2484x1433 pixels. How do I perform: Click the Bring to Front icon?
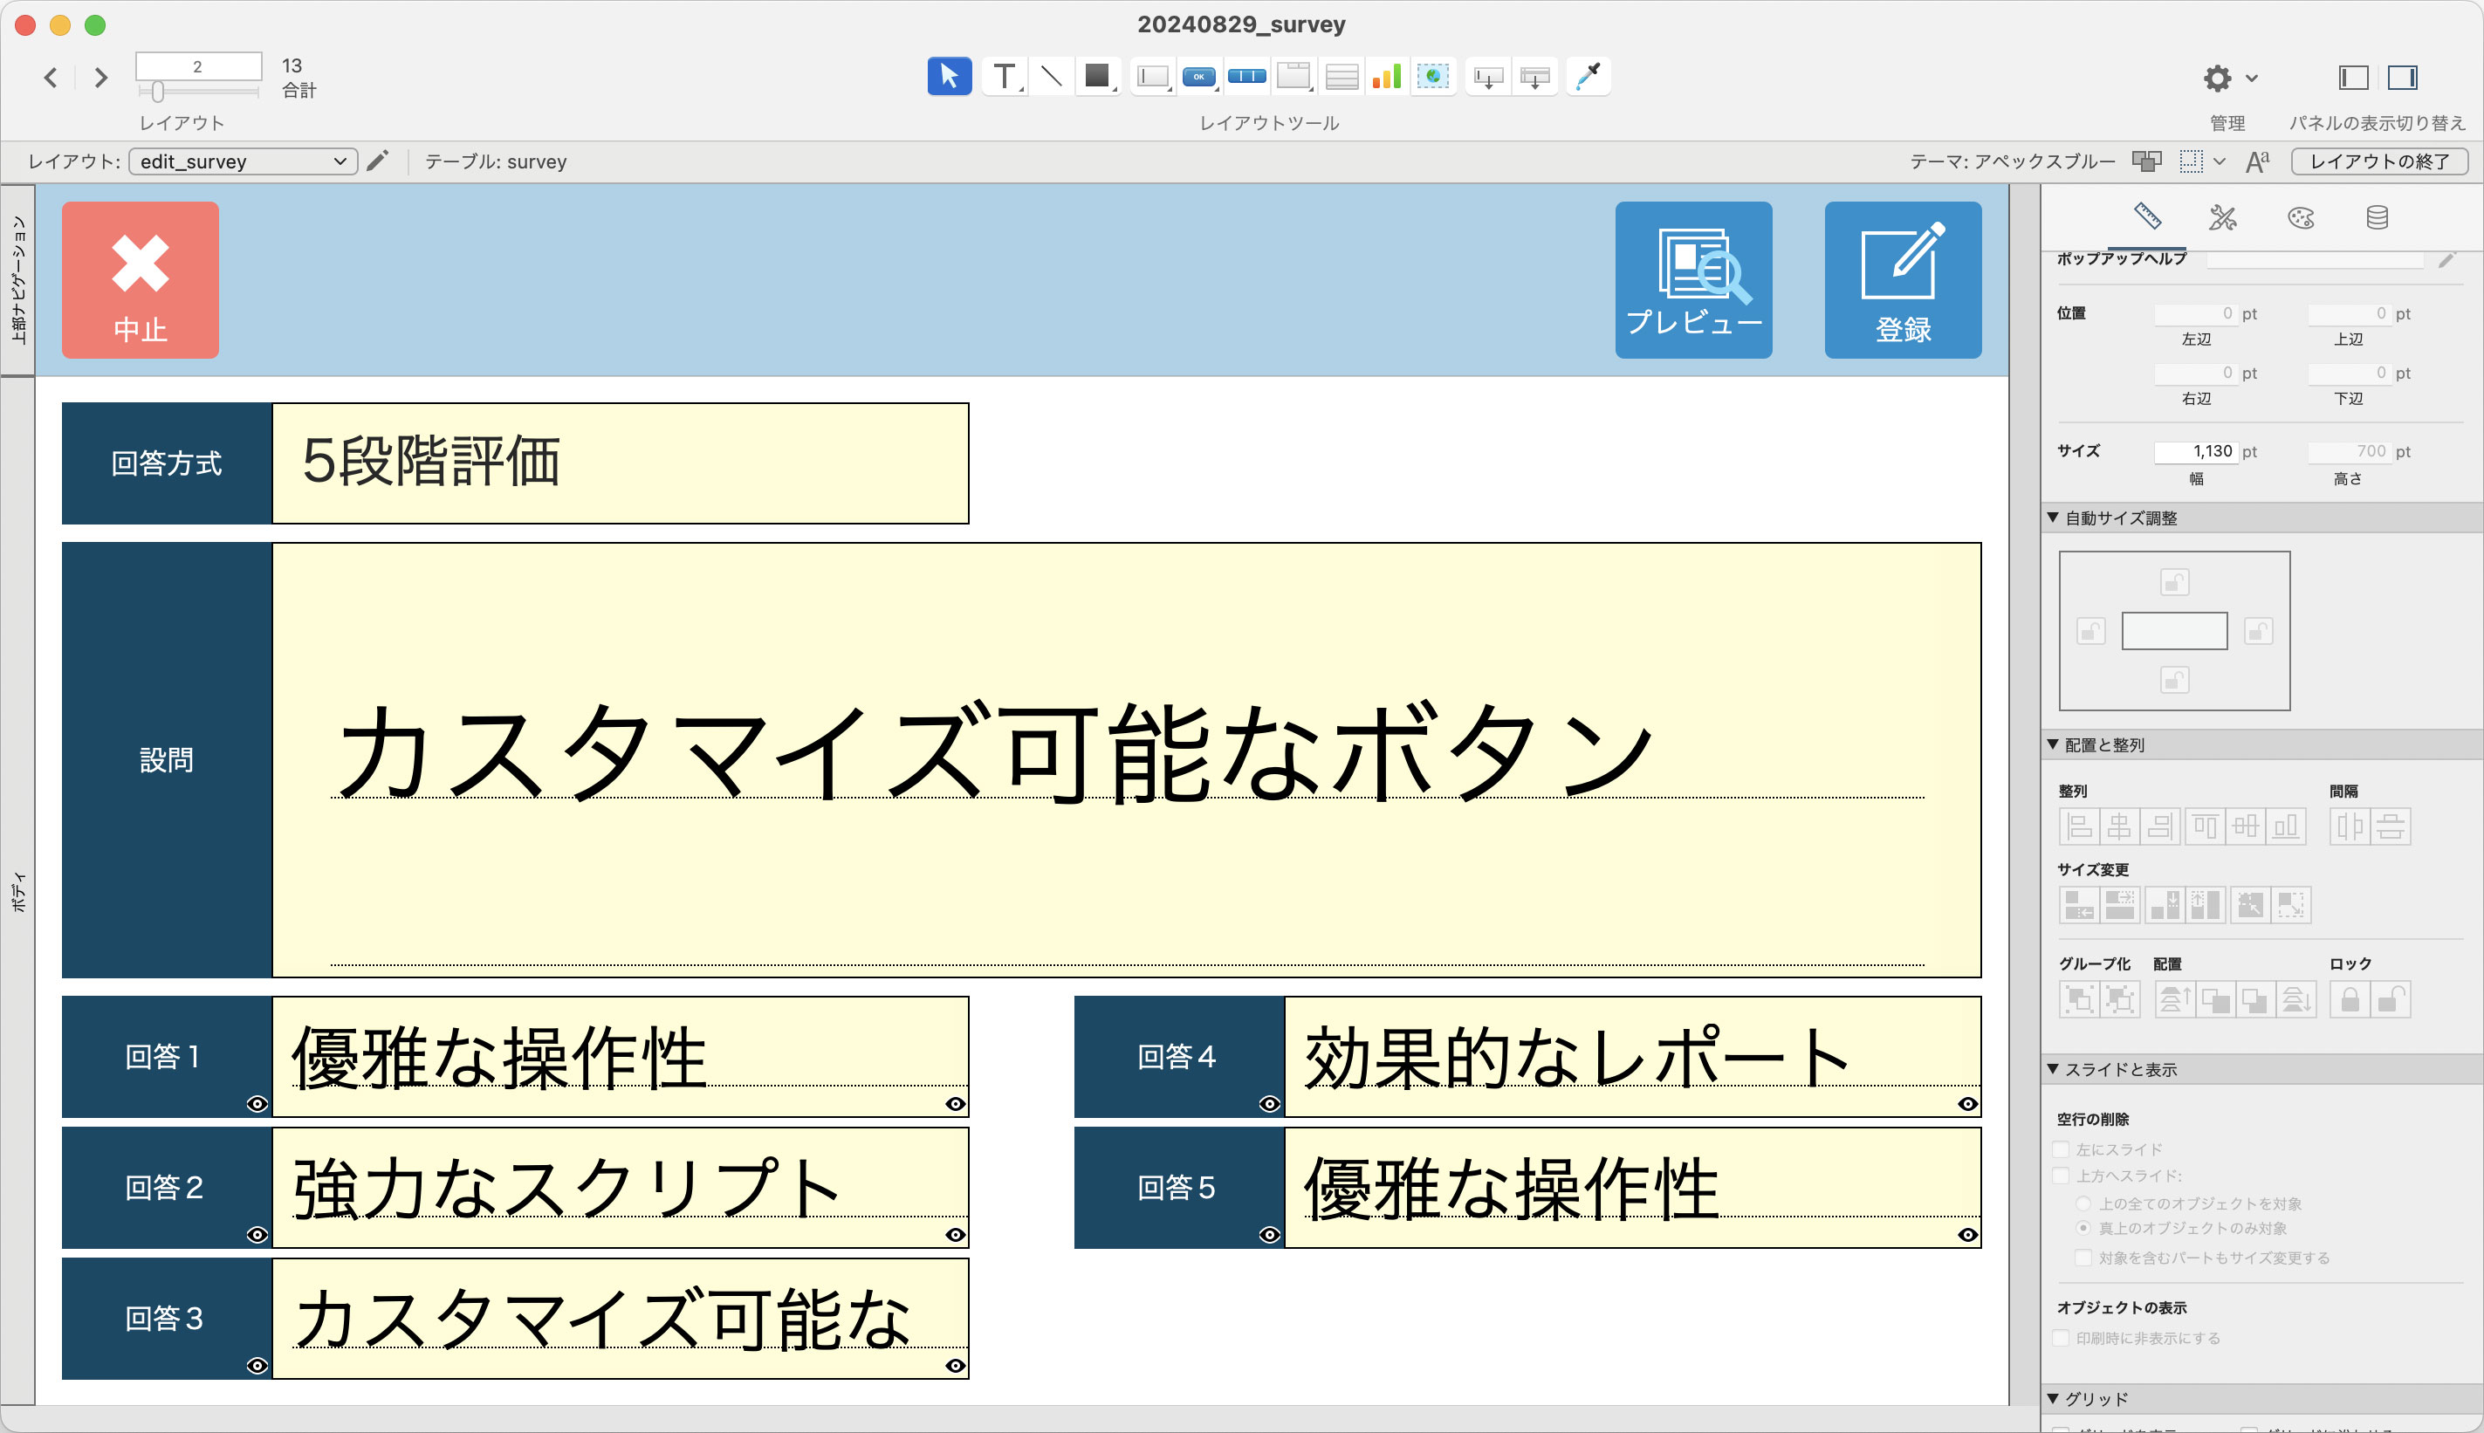click(2173, 1000)
